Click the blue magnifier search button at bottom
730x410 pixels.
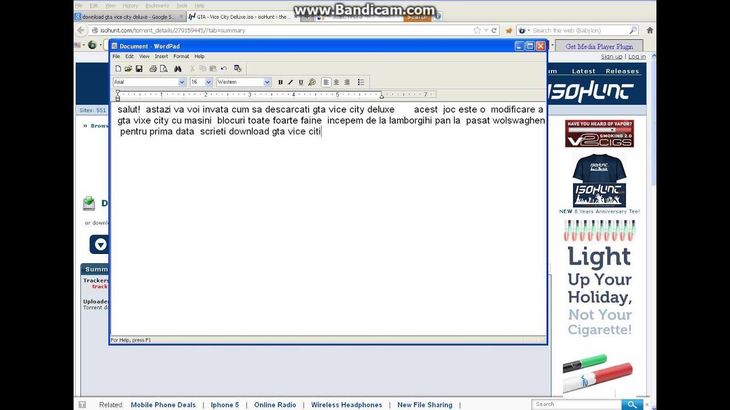pos(632,404)
